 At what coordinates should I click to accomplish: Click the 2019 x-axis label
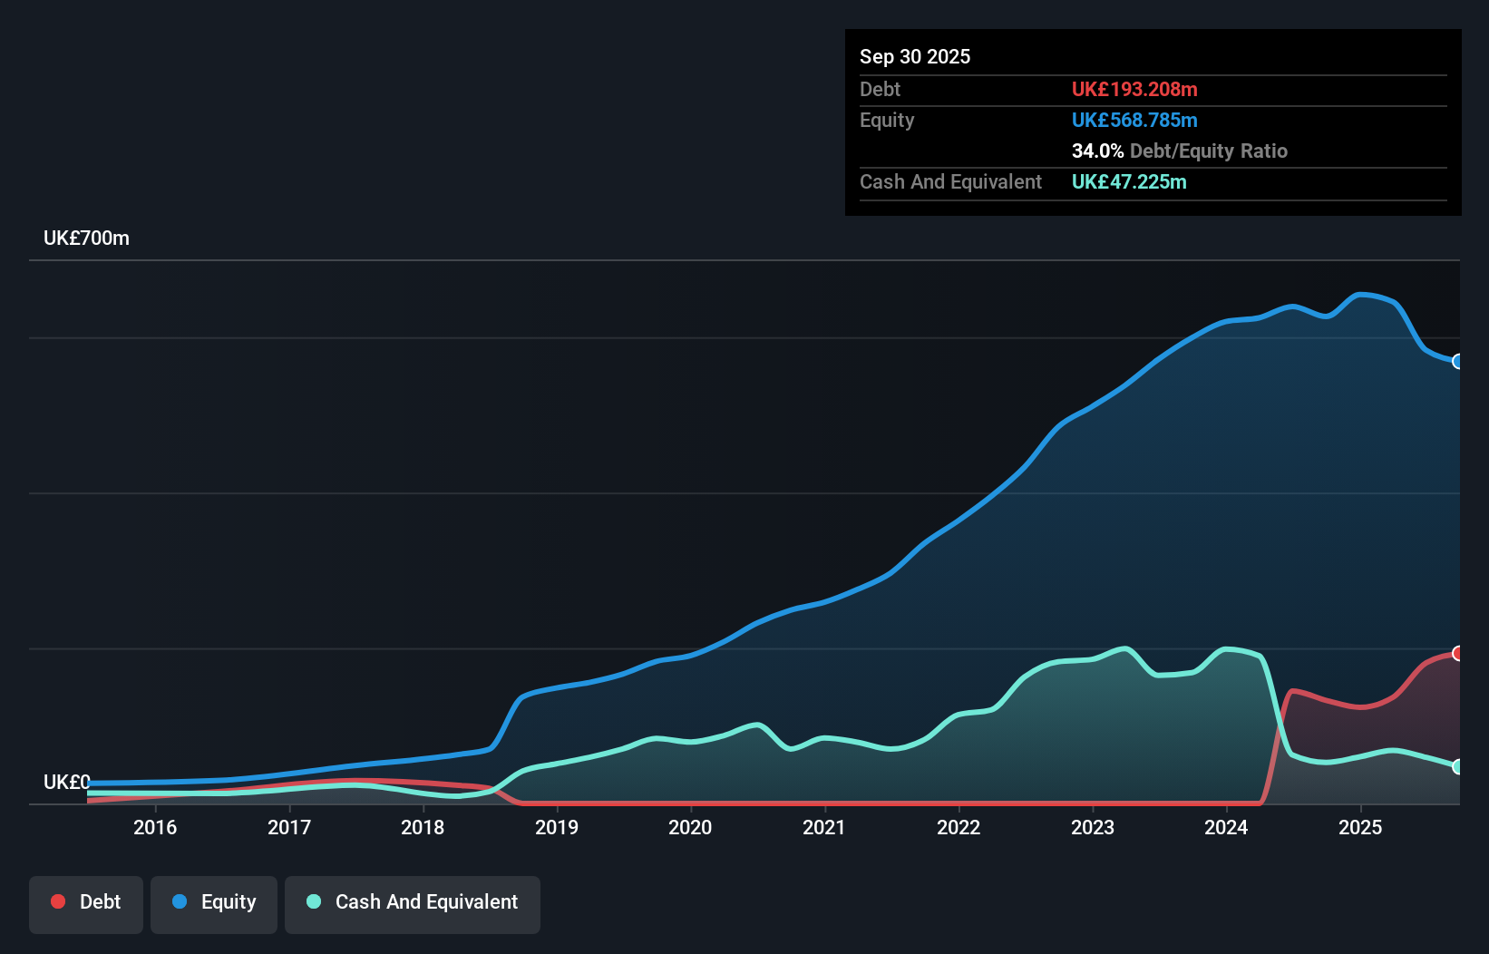[x=557, y=827]
